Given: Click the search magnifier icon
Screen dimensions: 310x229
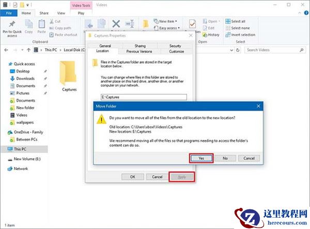Looking at the screenshot, I should (302, 50).
